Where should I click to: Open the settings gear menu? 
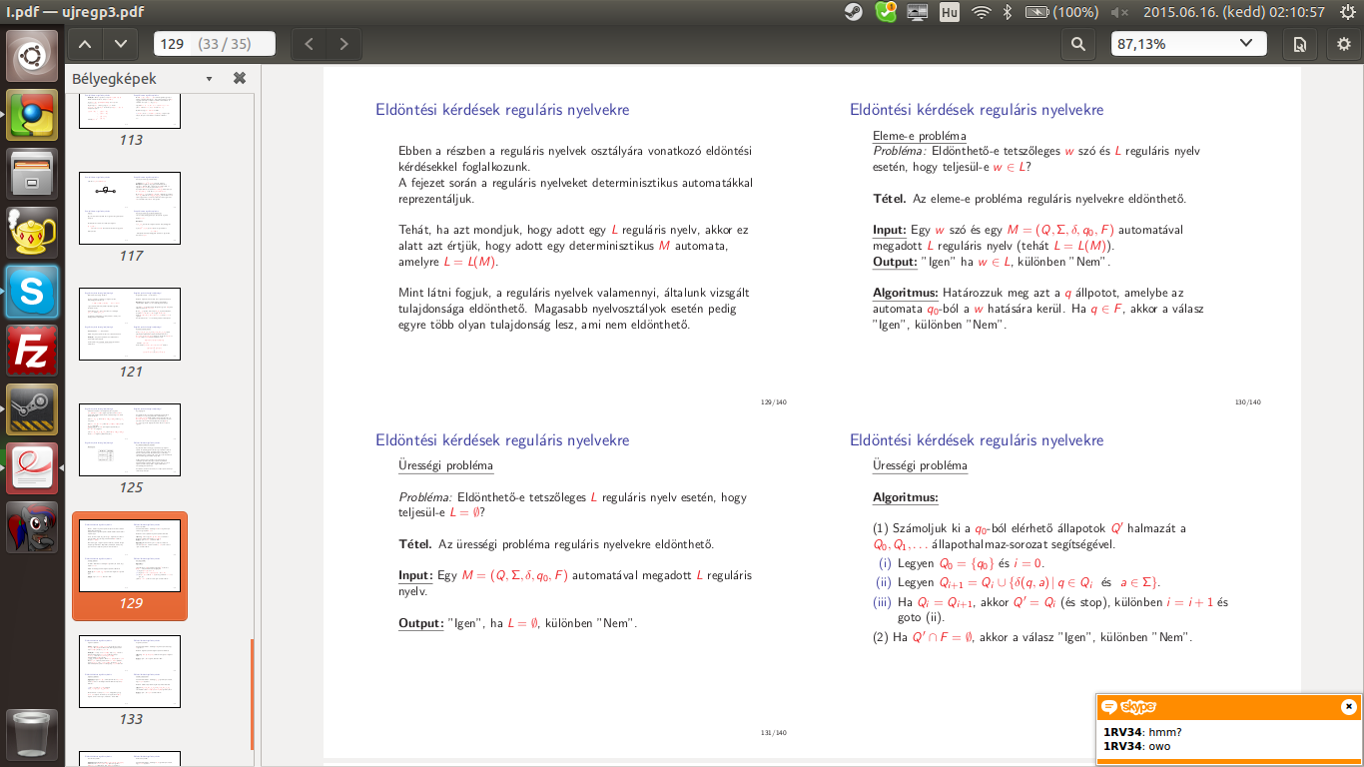[x=1344, y=44]
